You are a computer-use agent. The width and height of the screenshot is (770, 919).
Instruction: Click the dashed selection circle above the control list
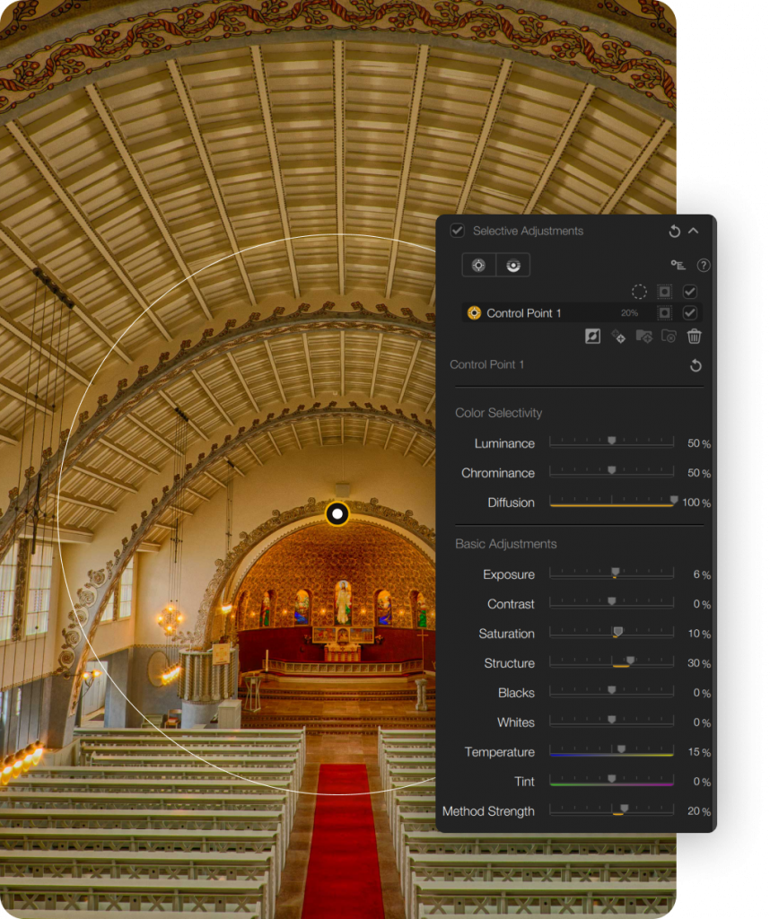pos(639,292)
